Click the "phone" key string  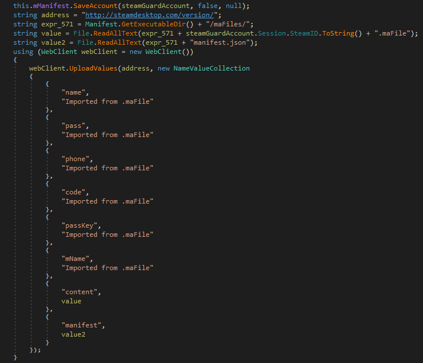75,159
